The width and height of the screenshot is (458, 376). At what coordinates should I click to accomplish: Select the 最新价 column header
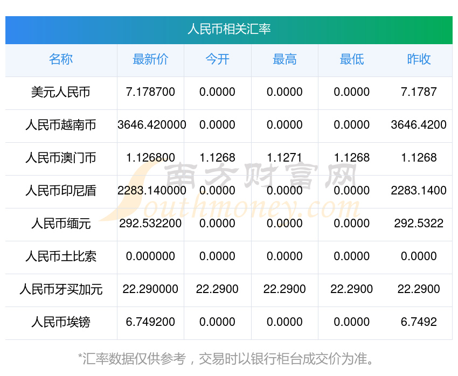point(150,59)
